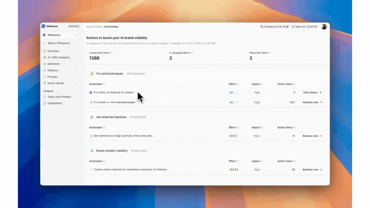This screenshot has height=208, width=370.
Task: Expand the Prompts chevron arrow
Action: pyautogui.click(x=76, y=77)
